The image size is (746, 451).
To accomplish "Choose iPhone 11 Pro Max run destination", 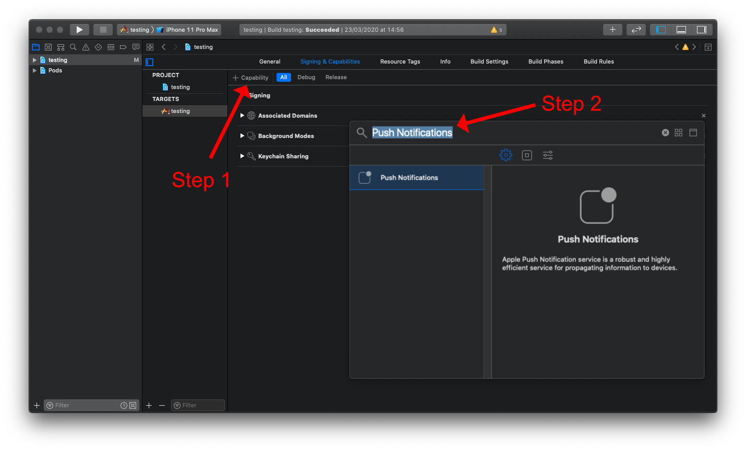I will (x=187, y=30).
